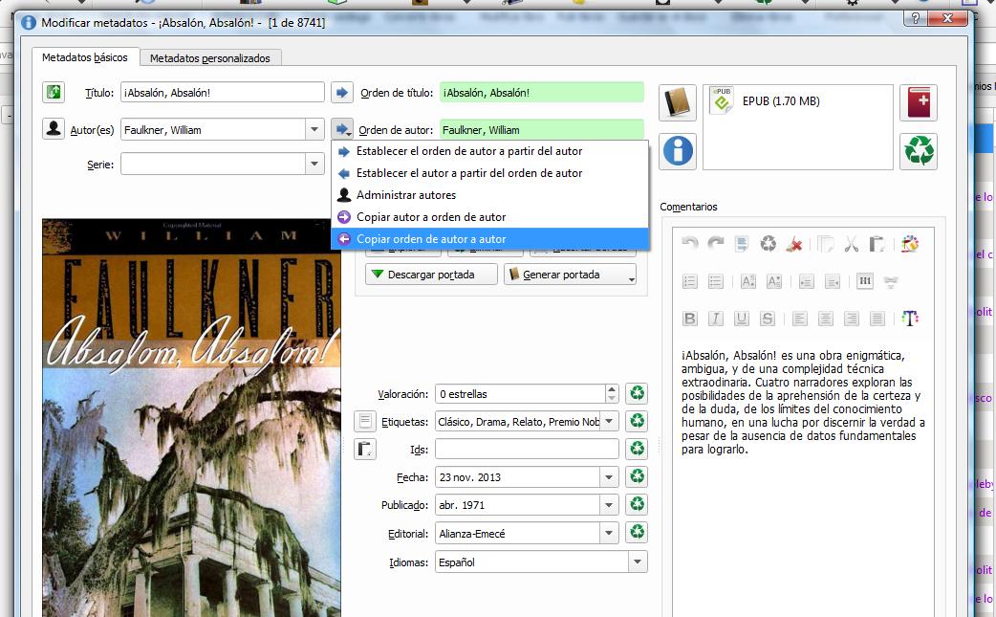996x617 pixels.
Task: Open the Fecha date dropdown
Action: click(x=609, y=476)
